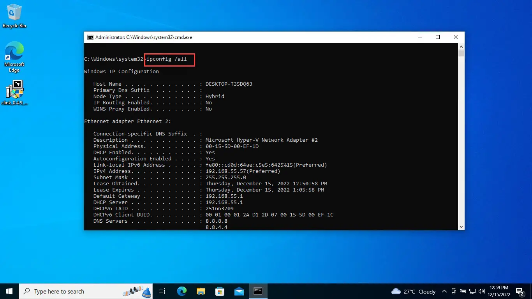Show hidden system tray icons
Viewport: 532px width, 299px height.
pyautogui.click(x=444, y=291)
